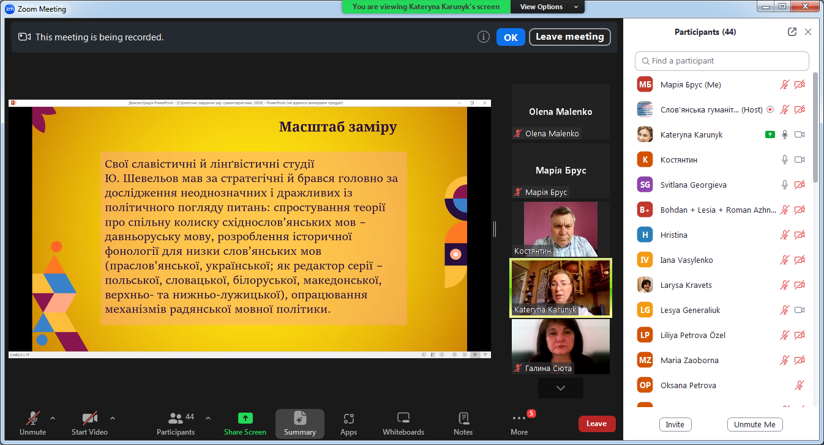Open the Summary tool
824x445 pixels.
coord(299,423)
